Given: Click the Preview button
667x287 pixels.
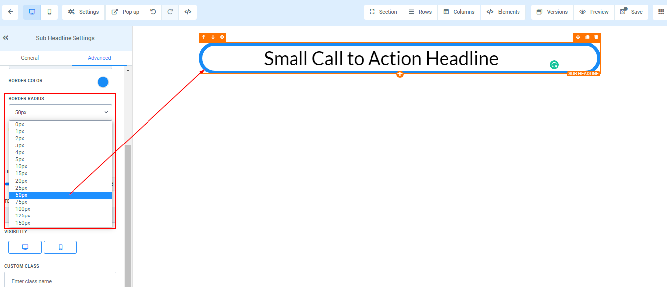Looking at the screenshot, I should tap(594, 12).
